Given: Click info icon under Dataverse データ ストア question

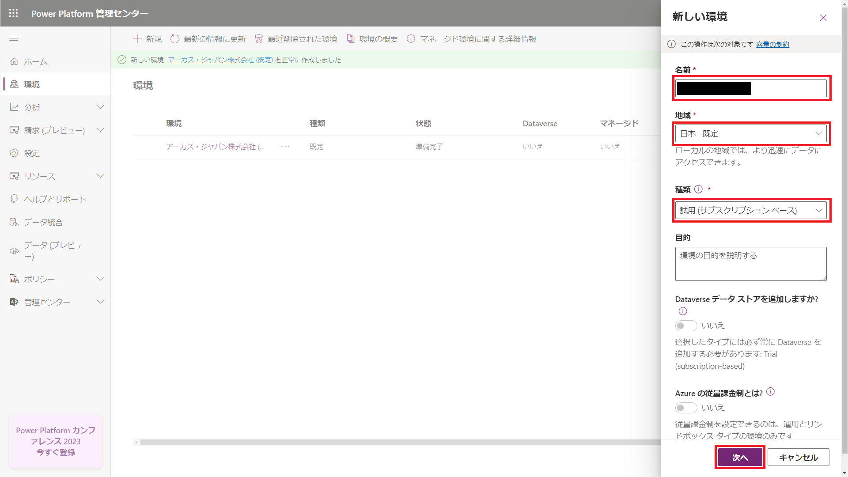Looking at the screenshot, I should [683, 311].
